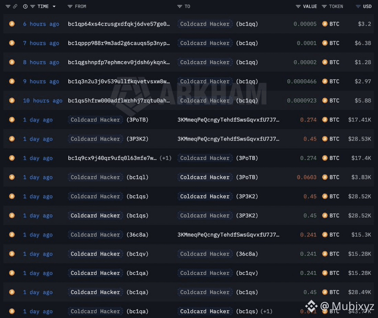Click the clock icon in TIME header
This screenshot has width=378, height=318.
[25, 6]
